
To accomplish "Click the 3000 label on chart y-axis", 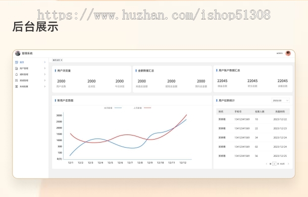I will coord(59,115).
